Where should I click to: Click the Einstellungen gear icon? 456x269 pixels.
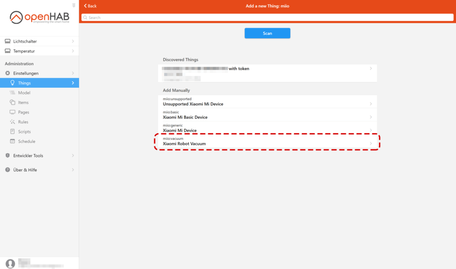pos(8,73)
